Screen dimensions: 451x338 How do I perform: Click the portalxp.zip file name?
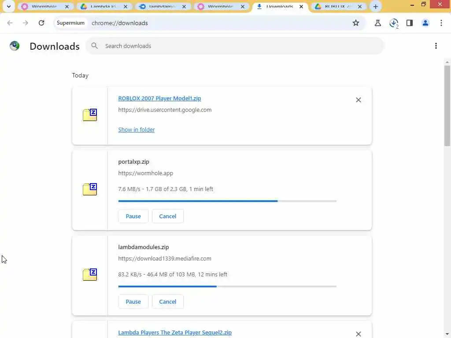(134, 162)
